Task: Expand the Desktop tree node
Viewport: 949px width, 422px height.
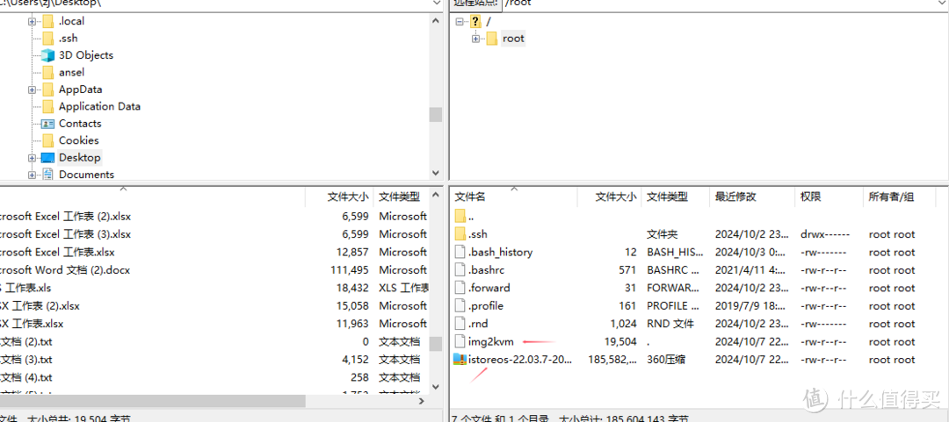Action: (32, 158)
